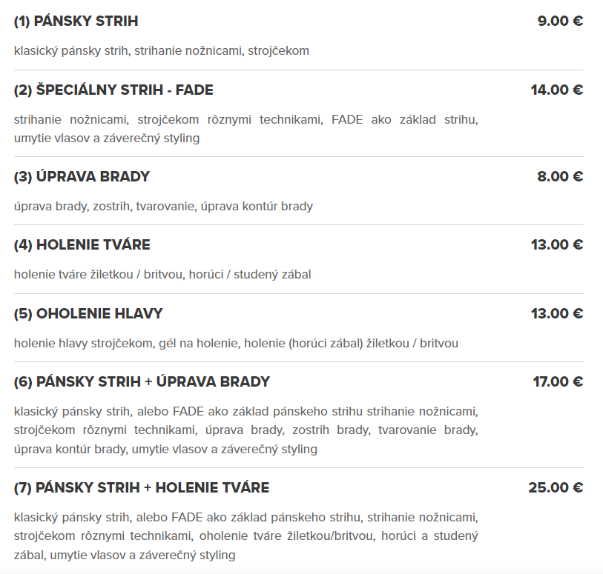Select "(6) PÁNSKY STRIH + ÚPRAVA BRADY" heading
Viewport: 603px width, 574px height.
(142, 382)
